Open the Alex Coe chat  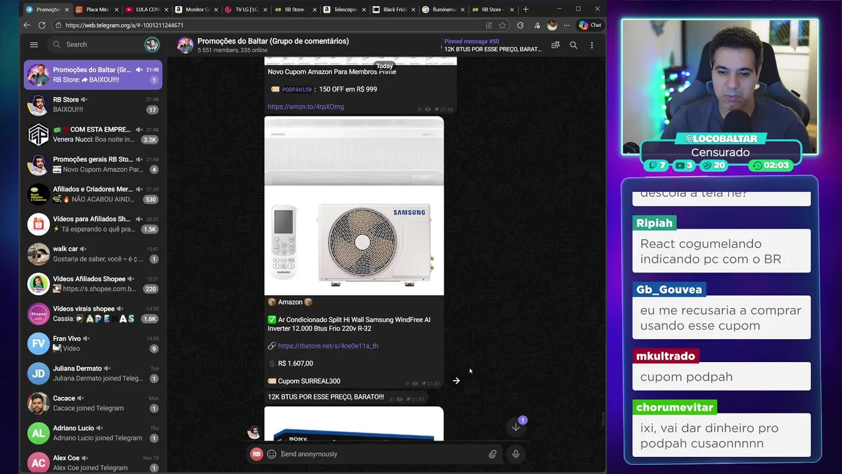pos(93,463)
